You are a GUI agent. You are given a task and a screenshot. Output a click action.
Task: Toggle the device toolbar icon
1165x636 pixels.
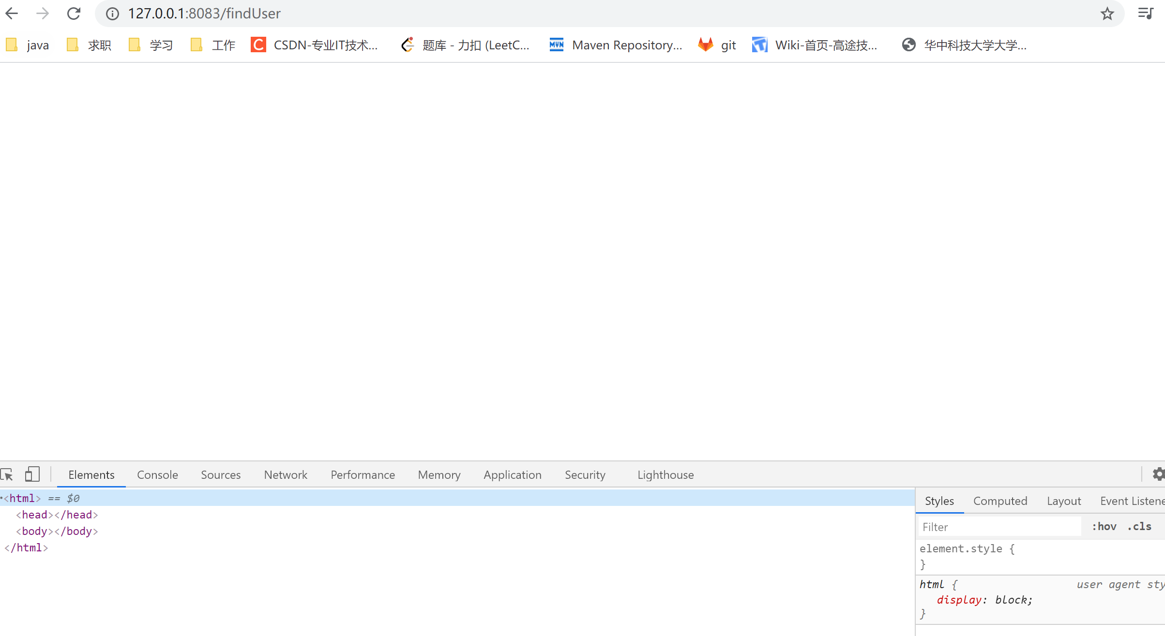(x=32, y=474)
